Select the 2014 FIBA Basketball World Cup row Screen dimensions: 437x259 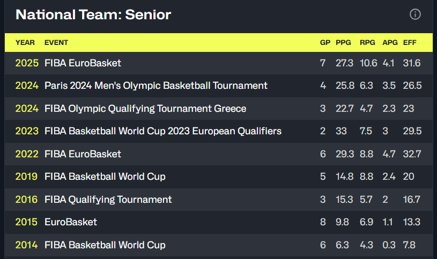219,245
